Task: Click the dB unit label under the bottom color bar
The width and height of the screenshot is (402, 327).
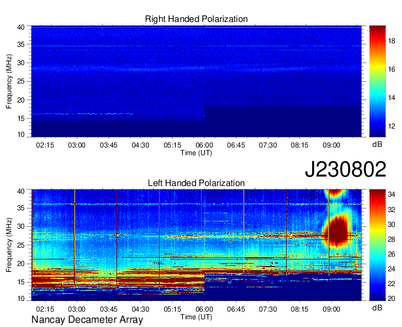Action: coord(377,307)
